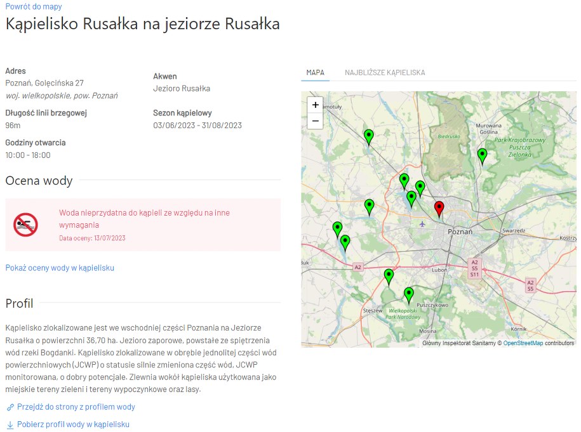
Task: Click the zoom-out minus icon on the map
Action: [315, 121]
